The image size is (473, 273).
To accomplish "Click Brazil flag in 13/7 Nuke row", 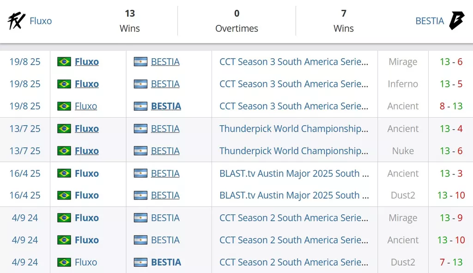I will point(64,151).
